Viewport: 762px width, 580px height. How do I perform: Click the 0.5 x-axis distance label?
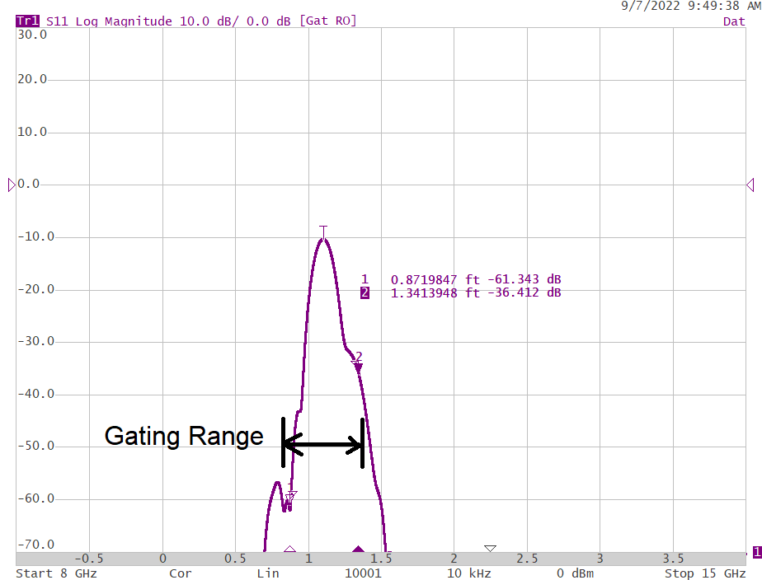(235, 559)
